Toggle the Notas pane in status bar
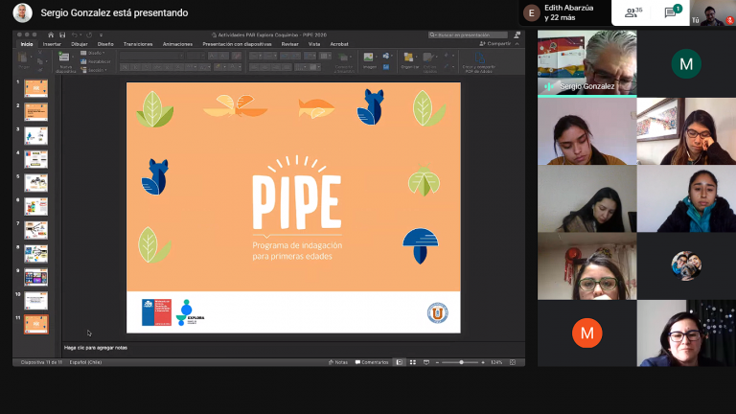The width and height of the screenshot is (736, 414). tap(338, 362)
